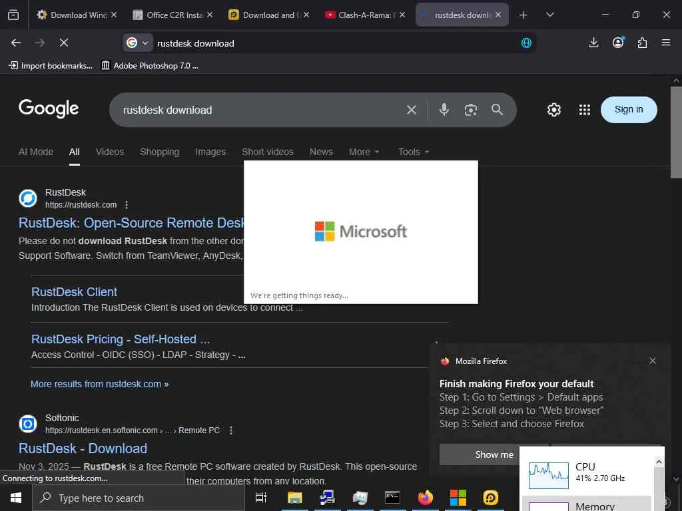Click the Windows taskbar search box

coord(139,498)
